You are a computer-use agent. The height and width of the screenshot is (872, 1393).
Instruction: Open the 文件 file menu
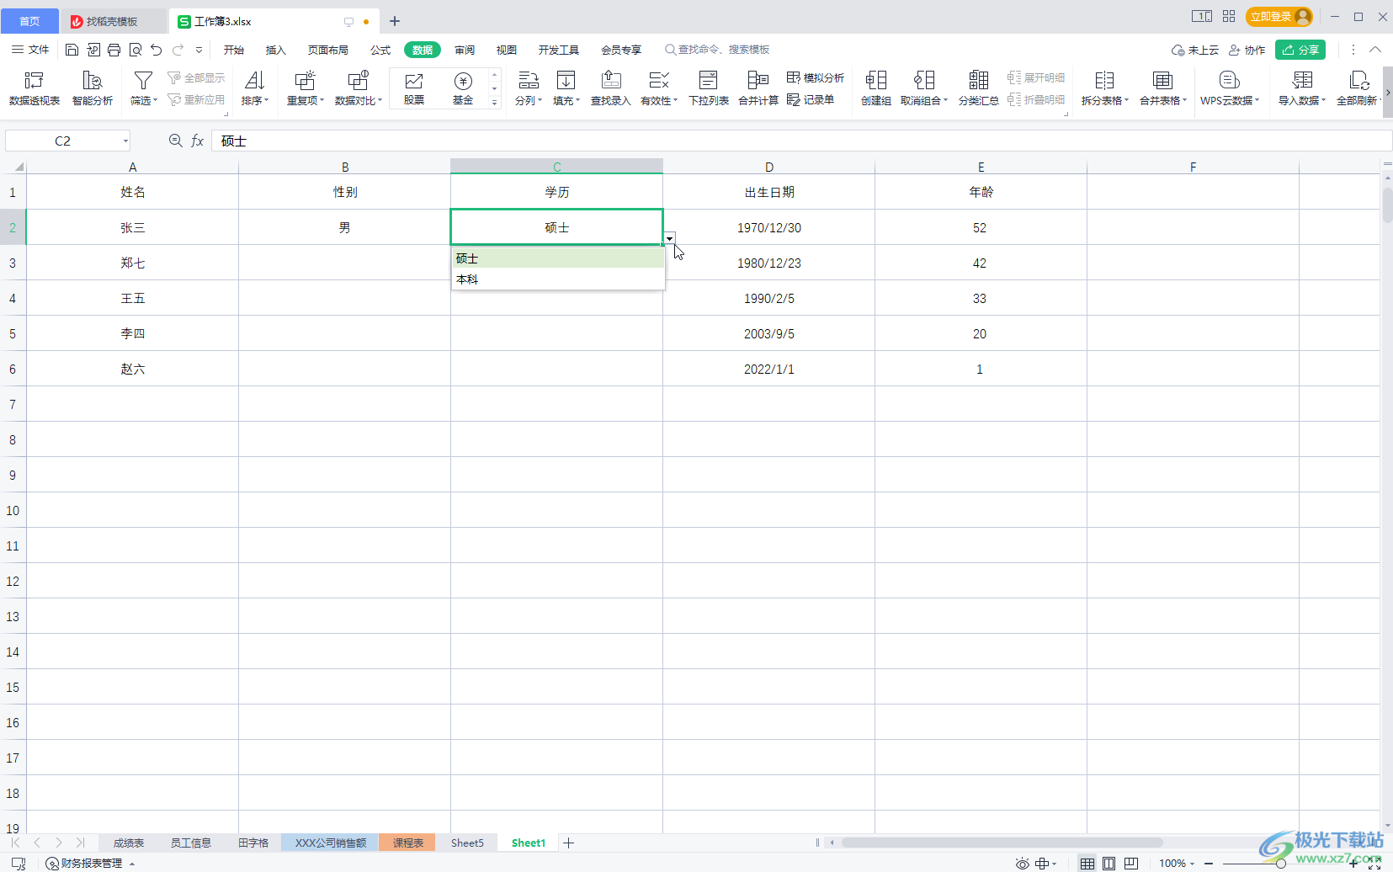pos(30,50)
